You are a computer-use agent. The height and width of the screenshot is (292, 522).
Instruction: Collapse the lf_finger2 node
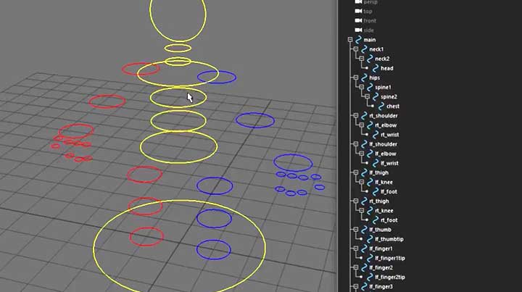[x=356, y=267]
